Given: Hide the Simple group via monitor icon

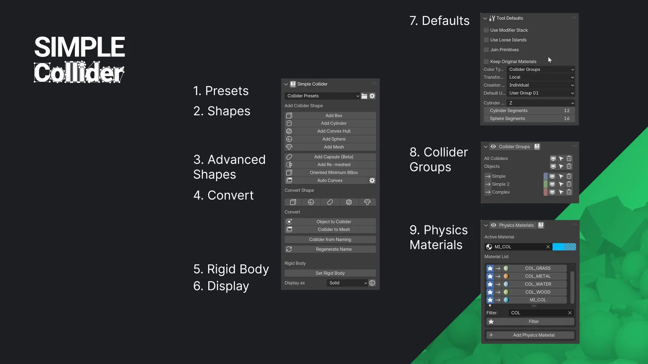Looking at the screenshot, I should [x=552, y=176].
